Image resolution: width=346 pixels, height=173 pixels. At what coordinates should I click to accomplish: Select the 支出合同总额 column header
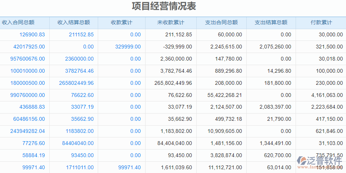pos(221,23)
